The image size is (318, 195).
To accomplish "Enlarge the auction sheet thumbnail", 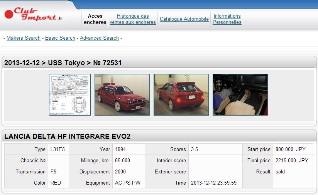I will 70,95.
